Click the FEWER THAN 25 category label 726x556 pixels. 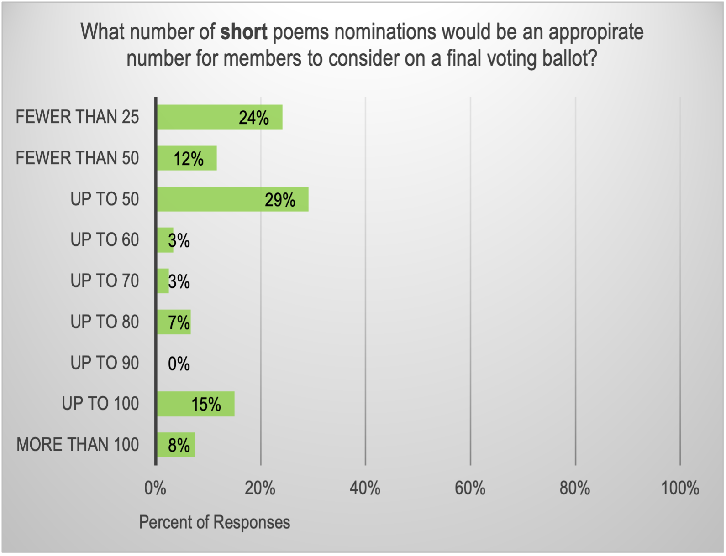(x=77, y=117)
